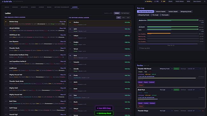Remove the Thunder Stags party with red X
The height and width of the screenshot is (116, 207).
tap(203, 111)
